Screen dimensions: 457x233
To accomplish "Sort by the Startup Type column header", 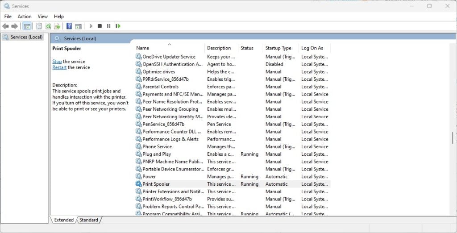I will click(x=278, y=48).
